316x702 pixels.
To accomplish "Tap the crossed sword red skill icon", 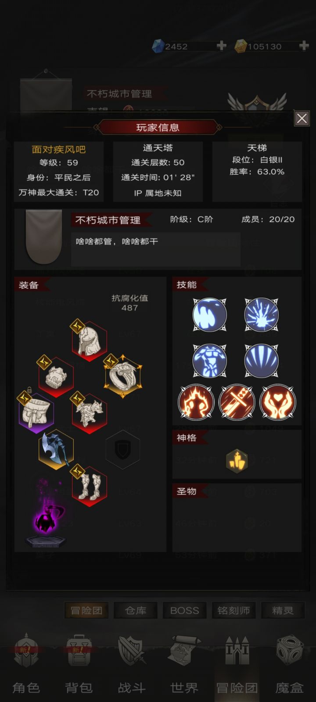I will coord(237,402).
